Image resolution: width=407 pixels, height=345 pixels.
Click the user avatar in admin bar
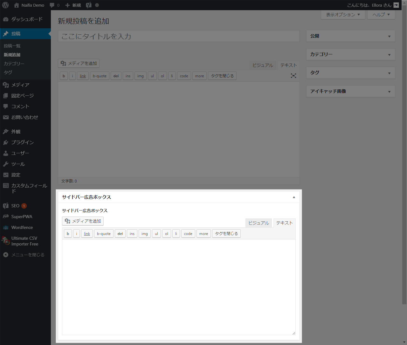pyautogui.click(x=396, y=5)
